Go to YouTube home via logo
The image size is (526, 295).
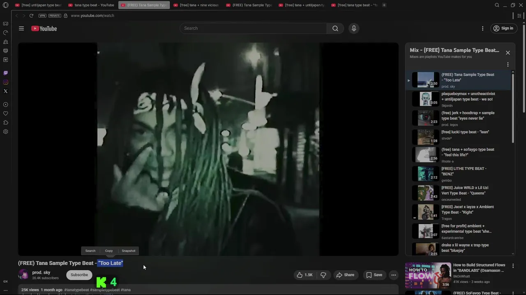point(44,28)
